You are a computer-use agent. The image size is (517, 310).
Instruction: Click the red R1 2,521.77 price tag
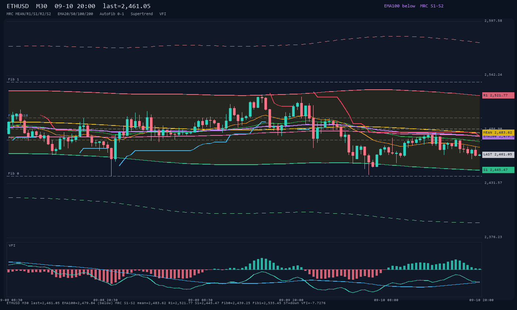(498, 95)
